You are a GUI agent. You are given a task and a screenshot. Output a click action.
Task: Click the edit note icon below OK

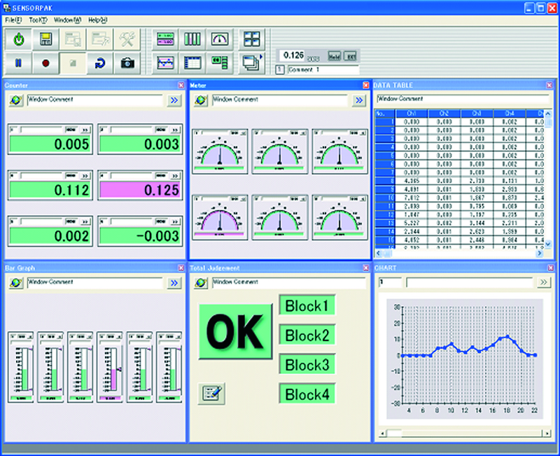click(210, 392)
